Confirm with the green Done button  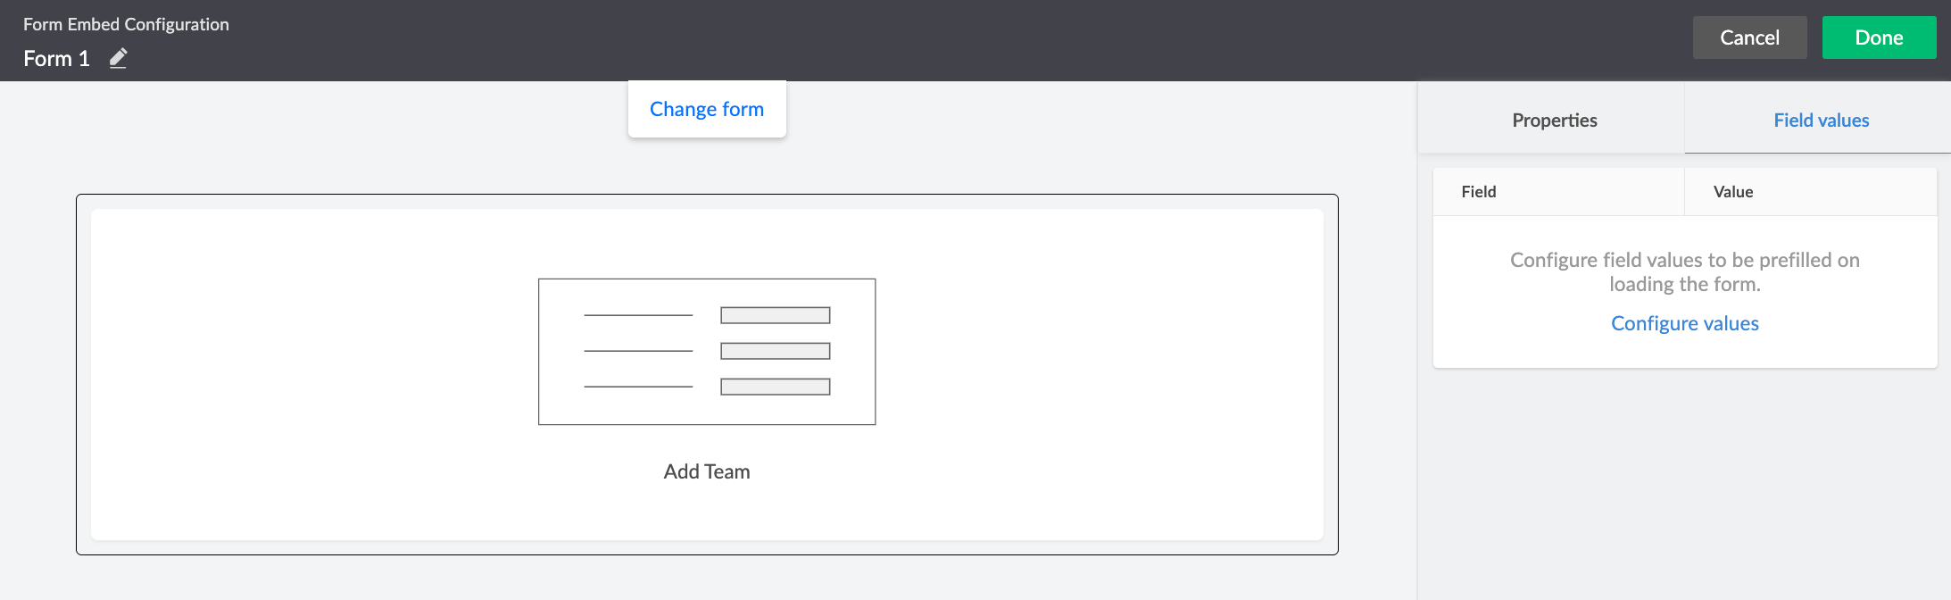pos(1879,37)
